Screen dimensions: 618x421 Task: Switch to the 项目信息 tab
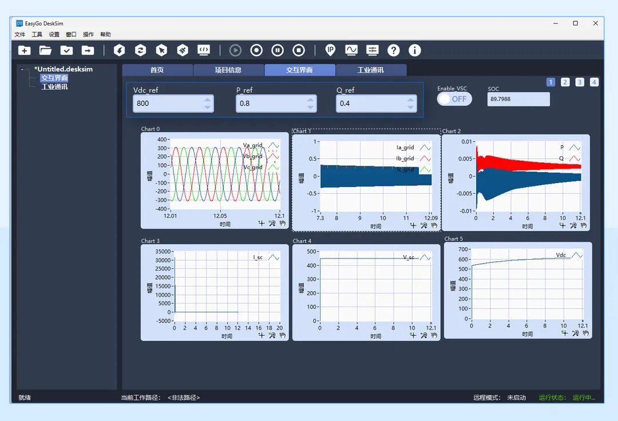pos(228,70)
